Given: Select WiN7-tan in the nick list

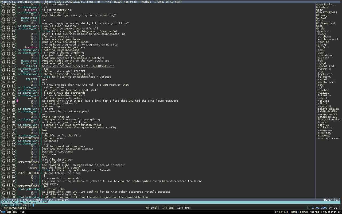Looking at the screenshot, I should click(324, 133).
